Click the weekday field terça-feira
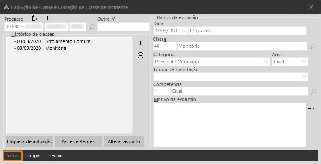 247,31
